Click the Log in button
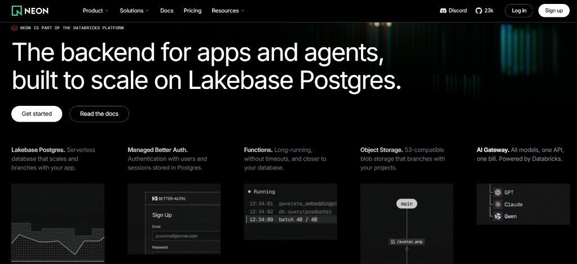This screenshot has height=264, width=577. [519, 11]
